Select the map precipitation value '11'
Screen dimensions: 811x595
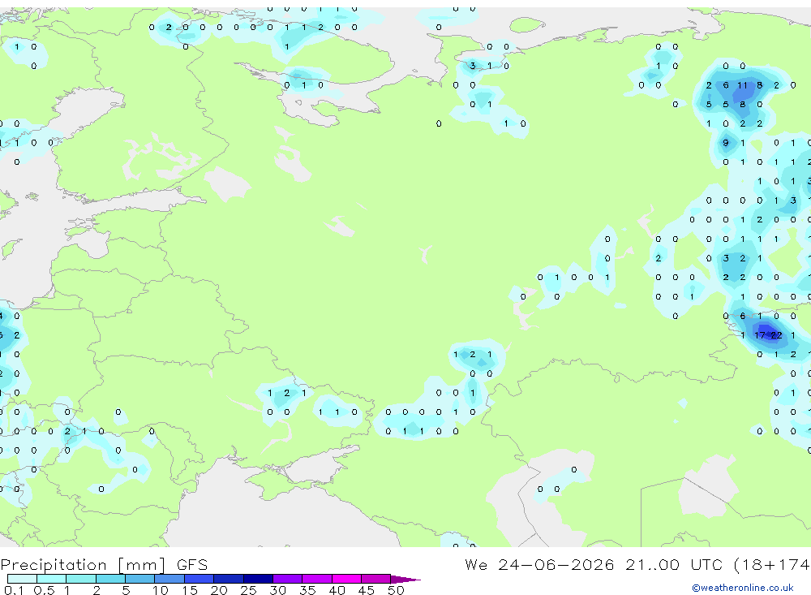point(743,85)
